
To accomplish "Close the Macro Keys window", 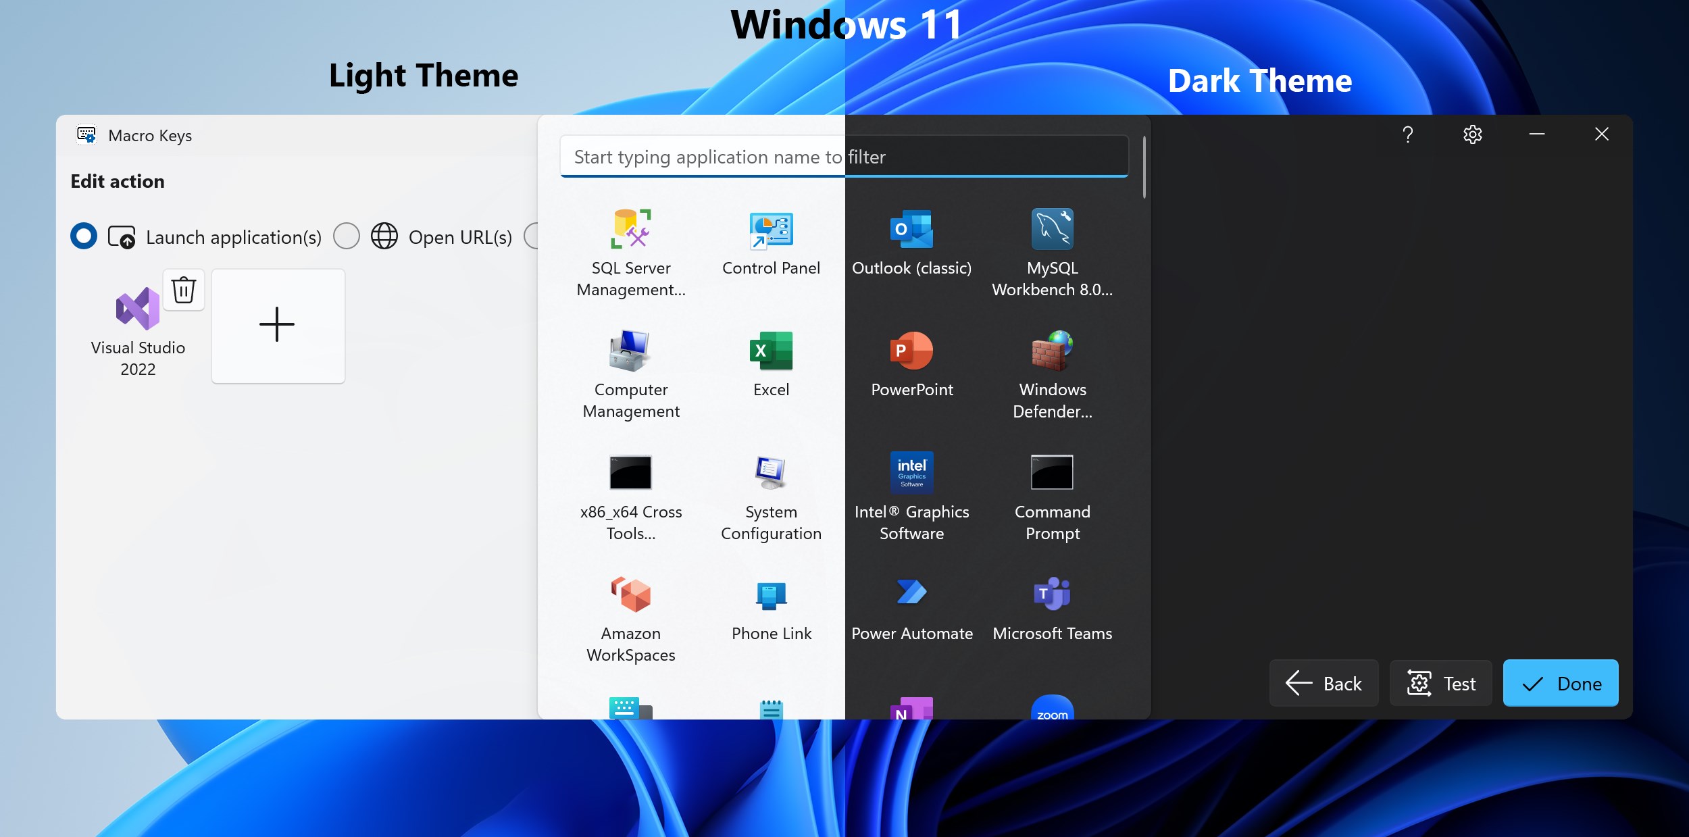I will (1602, 134).
